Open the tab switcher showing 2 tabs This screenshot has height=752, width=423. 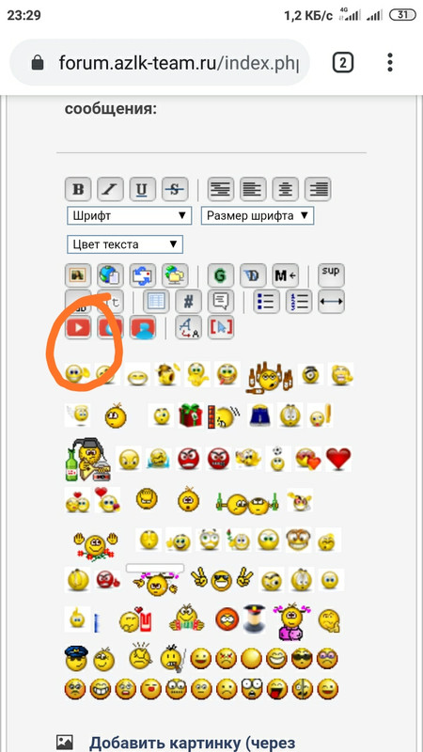point(343,62)
